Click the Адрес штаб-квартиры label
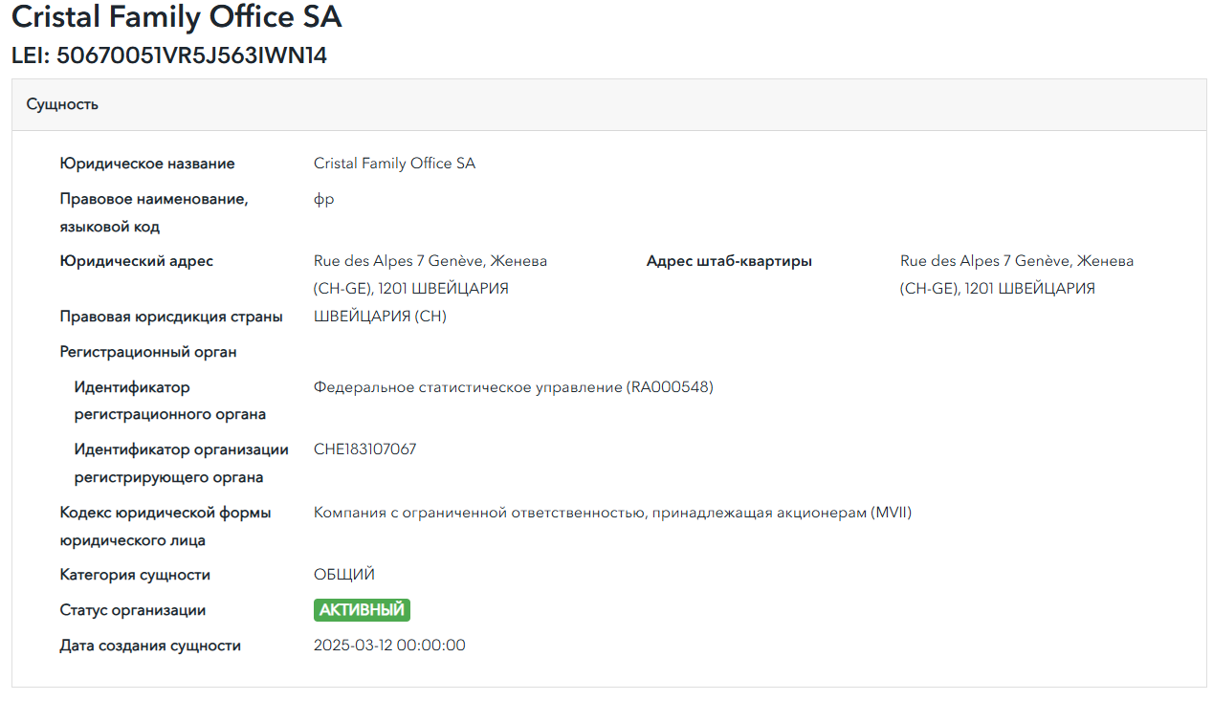This screenshot has width=1213, height=701. coord(729,261)
